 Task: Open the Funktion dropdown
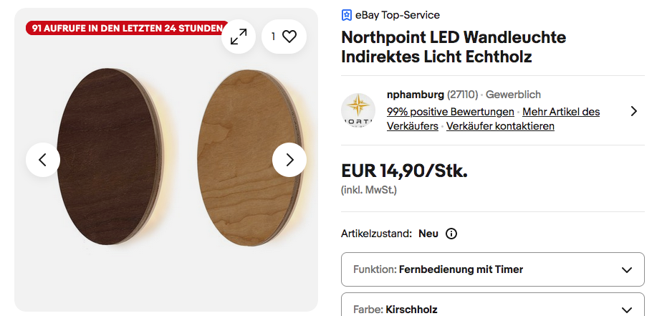[492, 269]
